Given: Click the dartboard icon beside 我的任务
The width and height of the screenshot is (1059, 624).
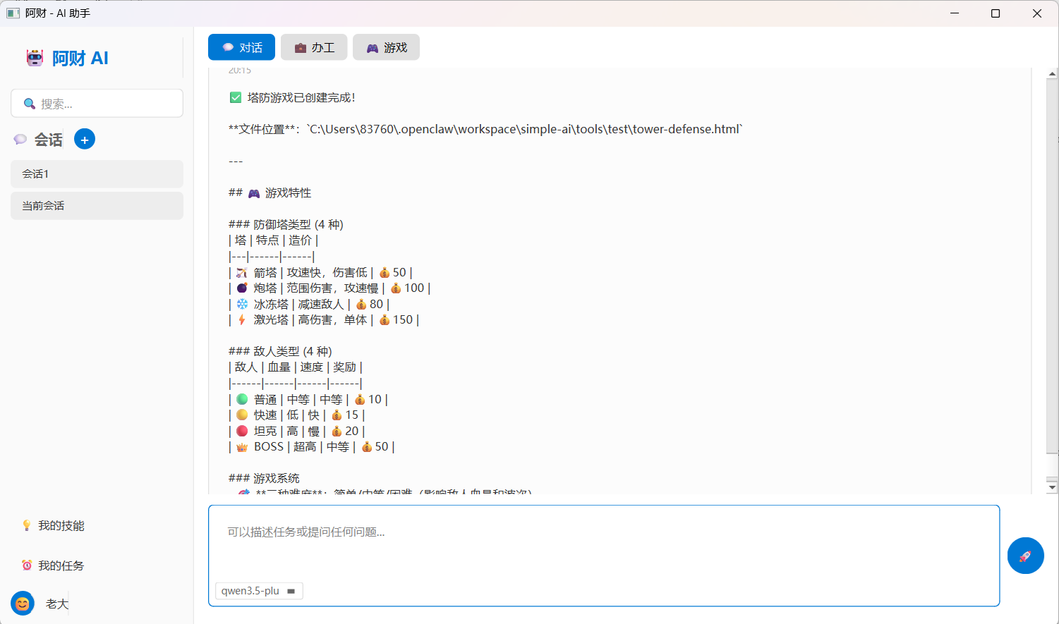Looking at the screenshot, I should tap(28, 565).
